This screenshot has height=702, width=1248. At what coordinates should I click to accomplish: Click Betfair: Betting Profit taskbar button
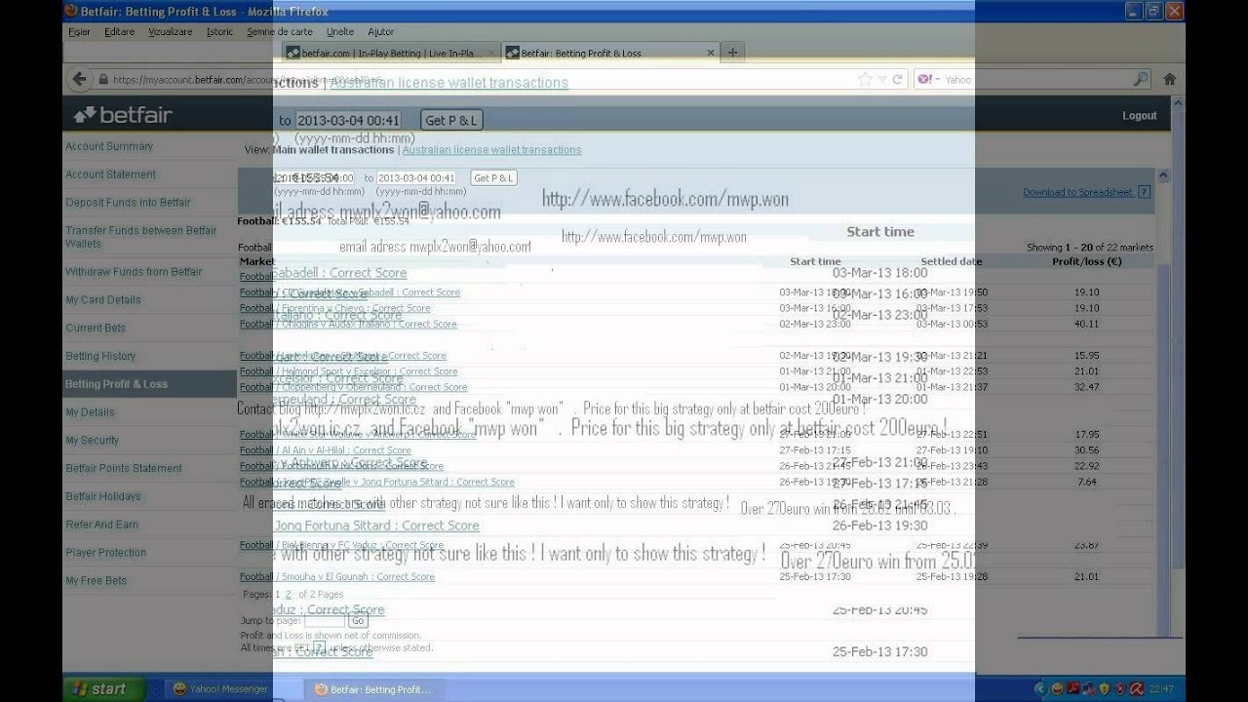pyautogui.click(x=375, y=689)
